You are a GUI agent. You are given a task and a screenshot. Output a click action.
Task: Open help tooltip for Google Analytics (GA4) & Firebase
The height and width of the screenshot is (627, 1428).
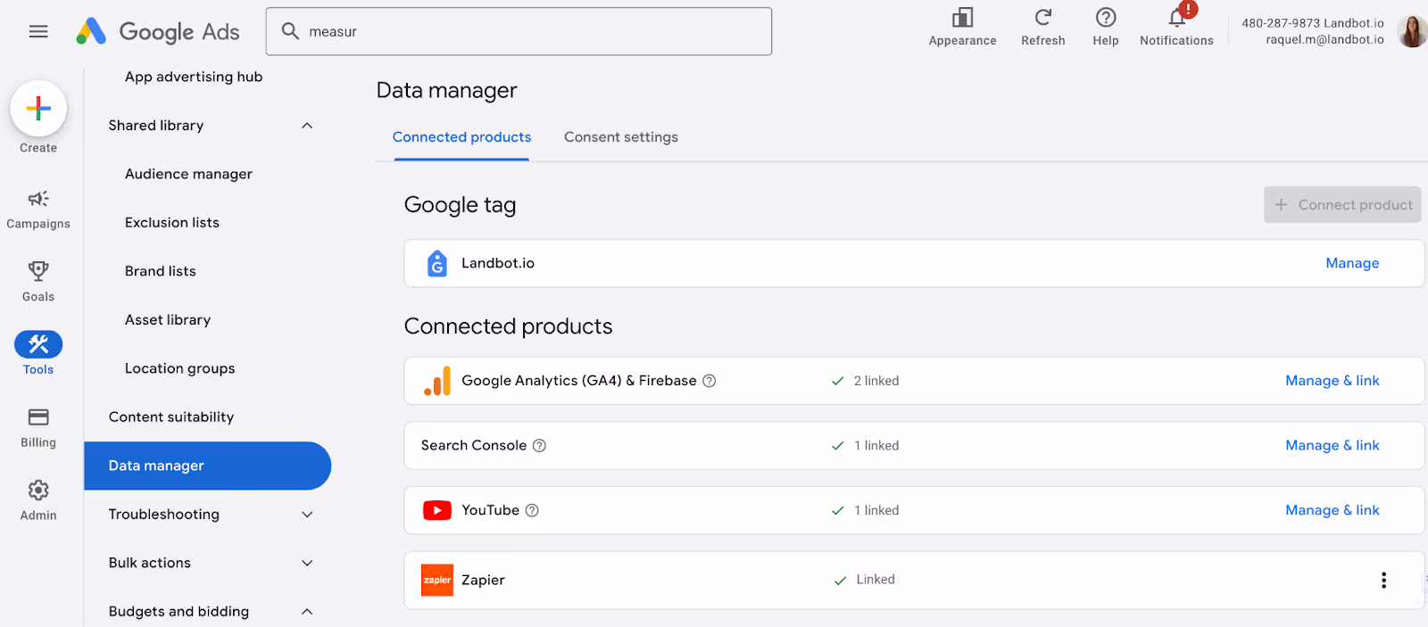click(710, 381)
